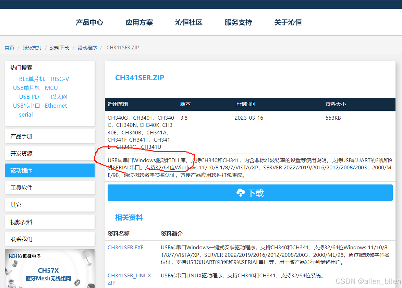Click the 相关资料 section heading
402x288 pixels.
click(x=129, y=217)
